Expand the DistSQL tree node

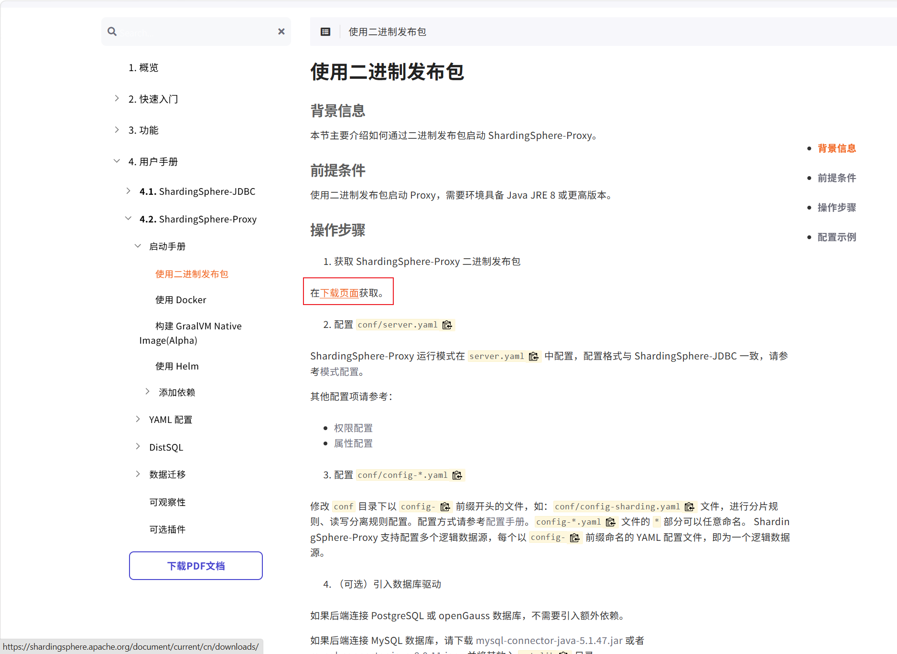tap(138, 446)
